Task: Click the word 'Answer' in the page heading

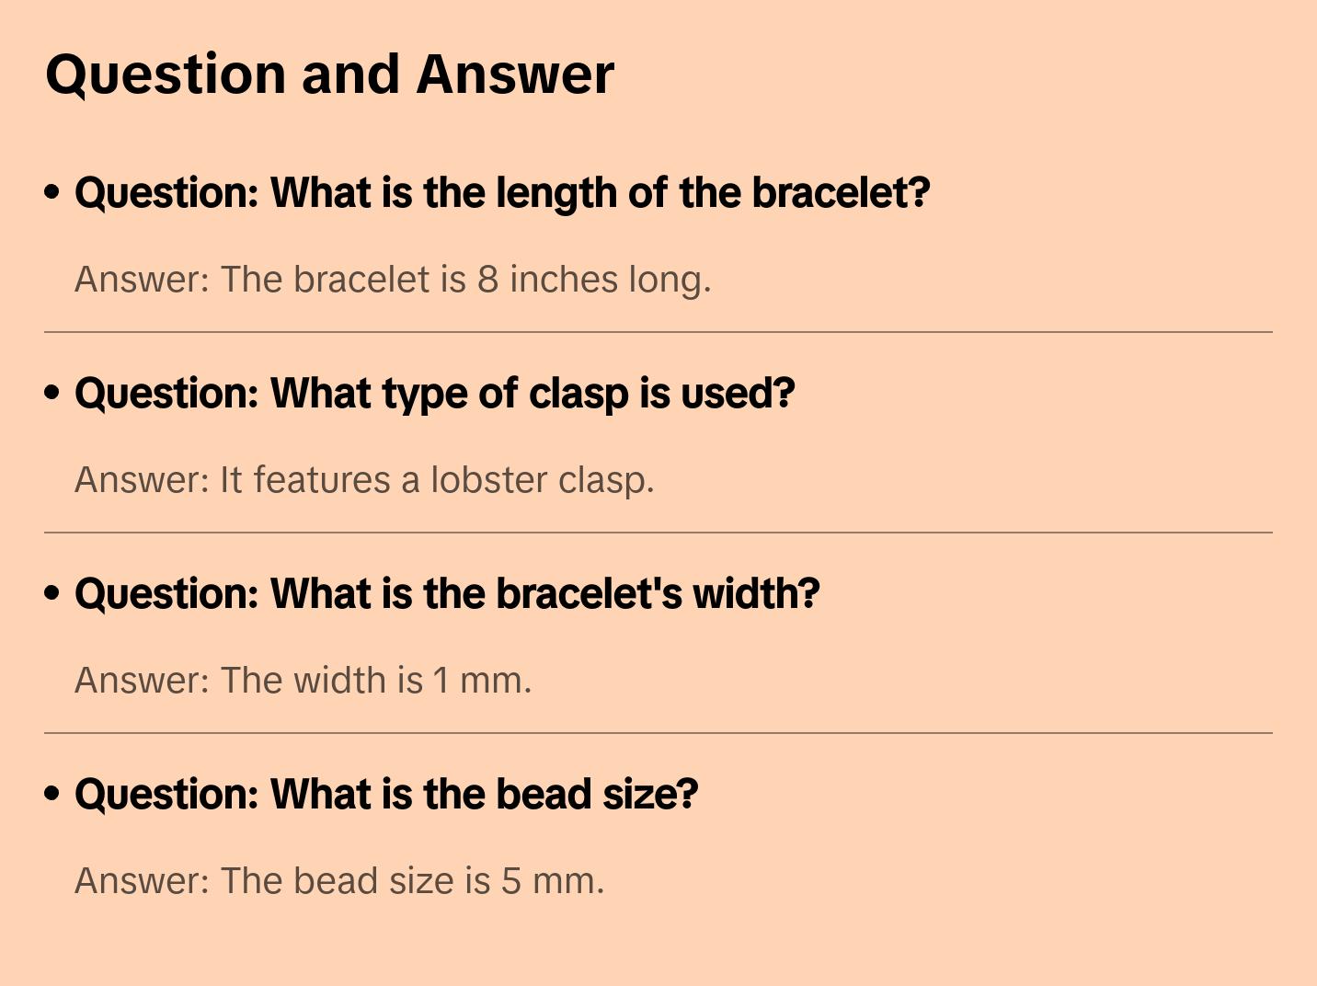Action: [515, 75]
